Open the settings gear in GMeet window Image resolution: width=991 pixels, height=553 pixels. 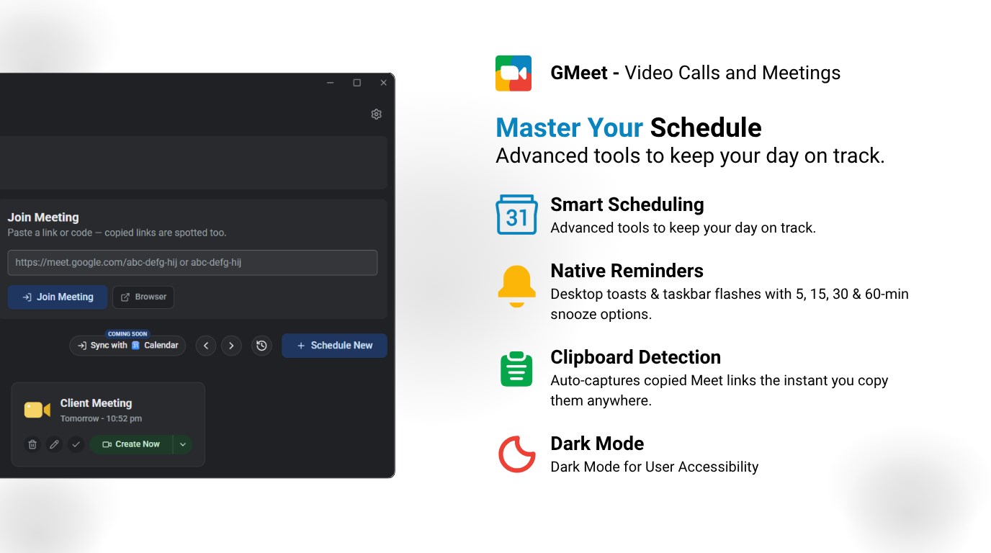[376, 114]
